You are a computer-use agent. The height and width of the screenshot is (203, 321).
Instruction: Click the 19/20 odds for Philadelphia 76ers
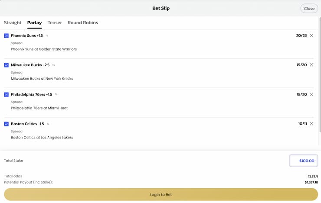point(301,94)
